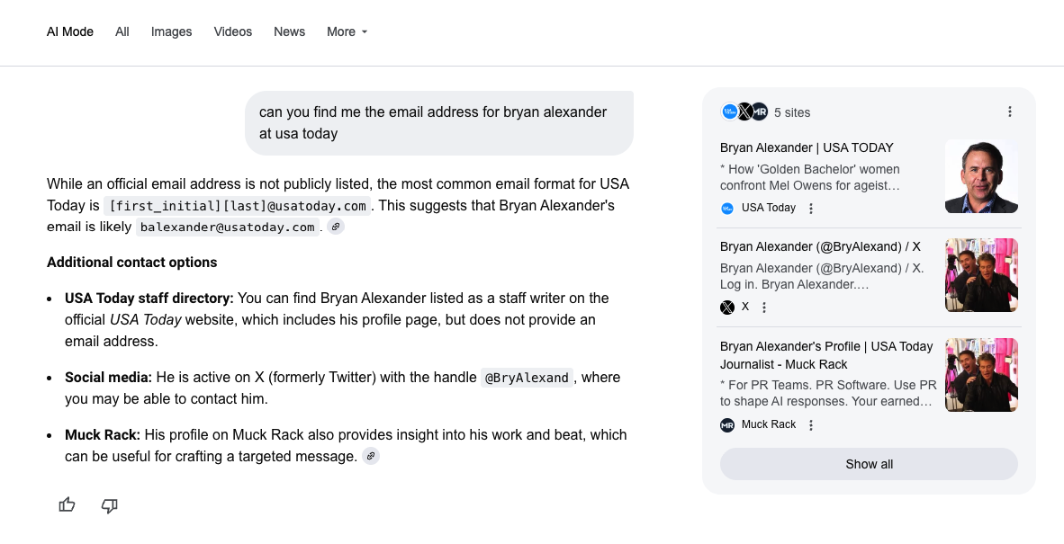
Task: Click the thumbs down feedback icon
Action: tap(109, 506)
